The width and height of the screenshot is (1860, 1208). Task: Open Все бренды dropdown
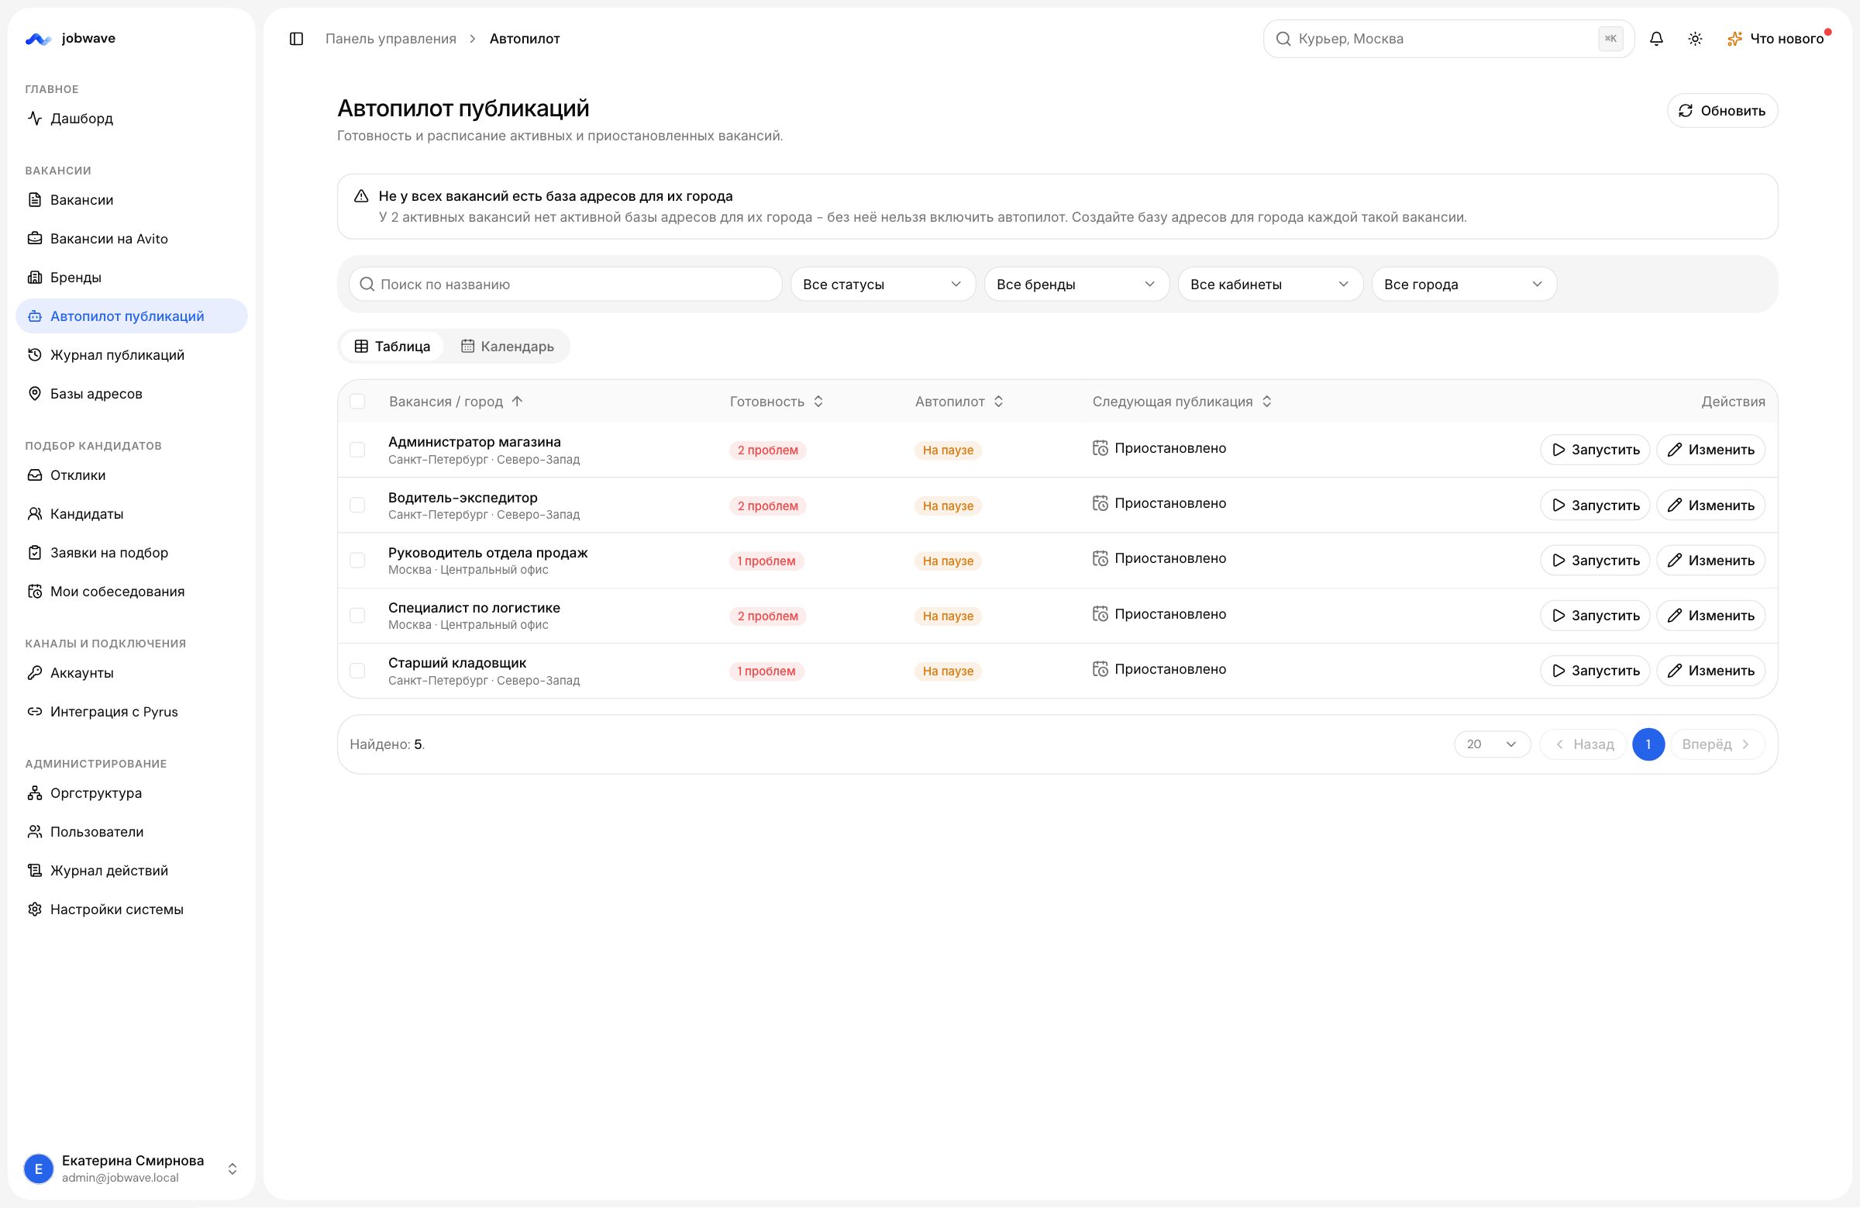coord(1076,284)
